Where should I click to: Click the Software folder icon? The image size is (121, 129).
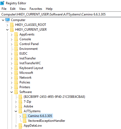[16, 92]
